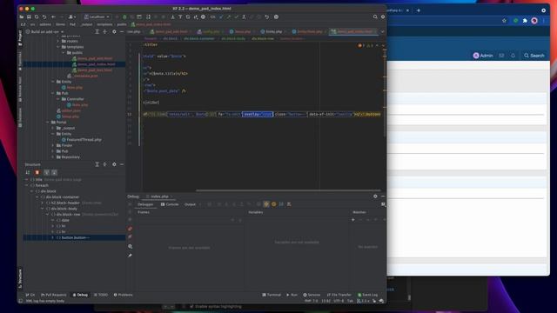The image size is (557, 313).
Task: Navigate back with the toolbar left arrow
Action: (x=54, y=17)
